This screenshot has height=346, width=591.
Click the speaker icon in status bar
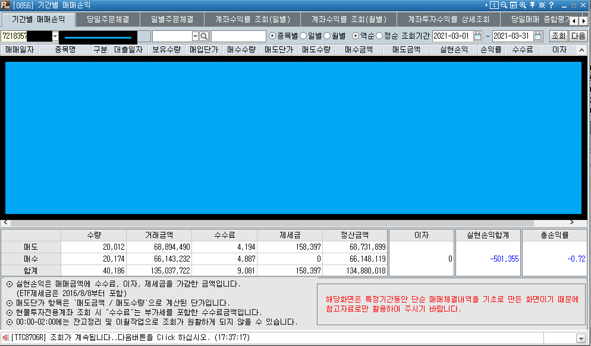tap(6, 337)
